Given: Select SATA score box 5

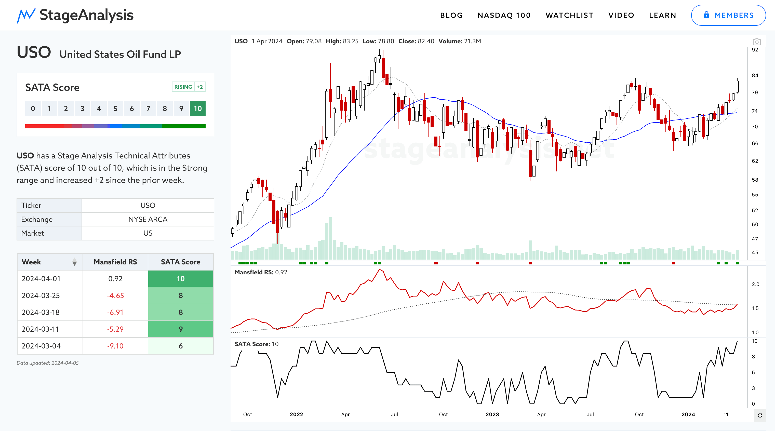Looking at the screenshot, I should (115, 109).
